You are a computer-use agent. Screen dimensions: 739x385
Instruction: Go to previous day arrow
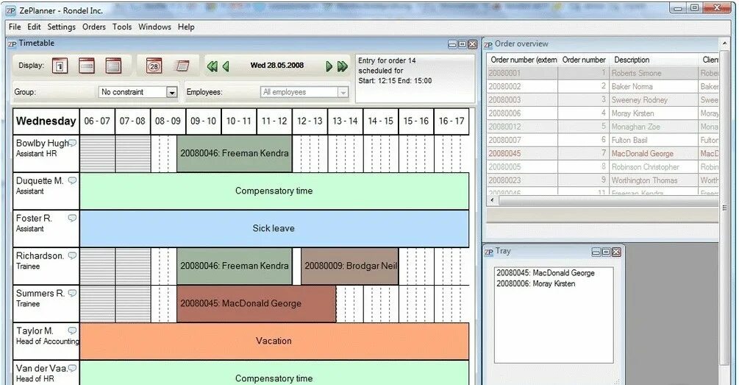(226, 66)
